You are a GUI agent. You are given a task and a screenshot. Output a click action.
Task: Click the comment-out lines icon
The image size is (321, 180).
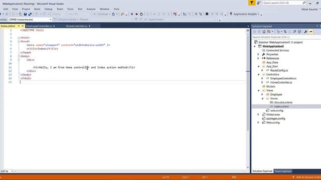(196, 14)
